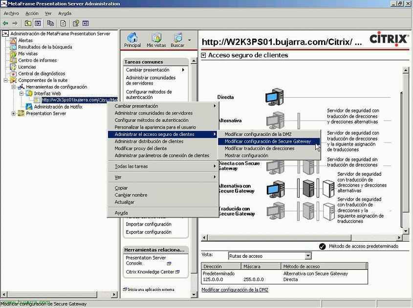
Task: Click the Alternativa con Secure Gateway computer icon
Action: pyautogui.click(x=276, y=189)
